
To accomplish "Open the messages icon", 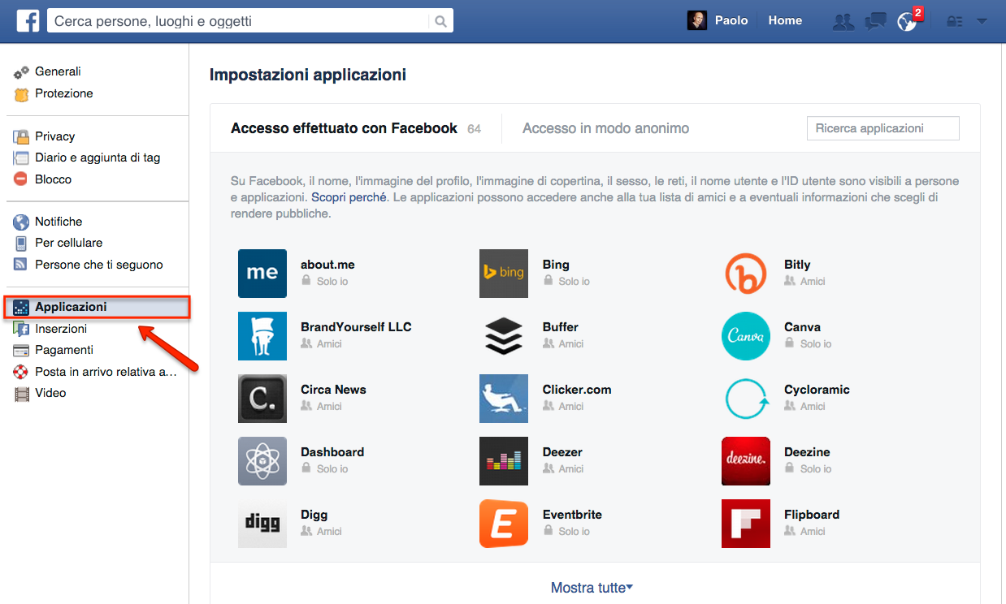I will 875,22.
